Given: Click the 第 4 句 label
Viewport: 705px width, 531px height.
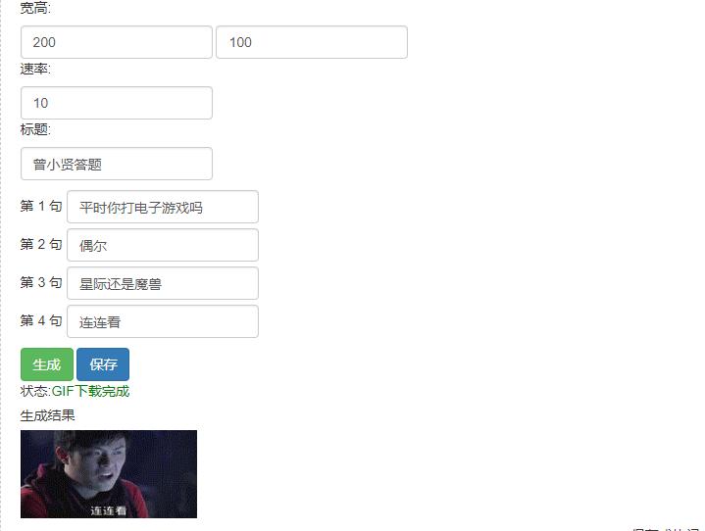Looking at the screenshot, I should pos(41,320).
